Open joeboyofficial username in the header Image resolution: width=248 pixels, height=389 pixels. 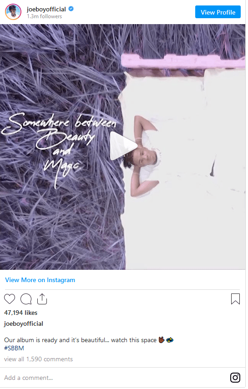pos(46,9)
